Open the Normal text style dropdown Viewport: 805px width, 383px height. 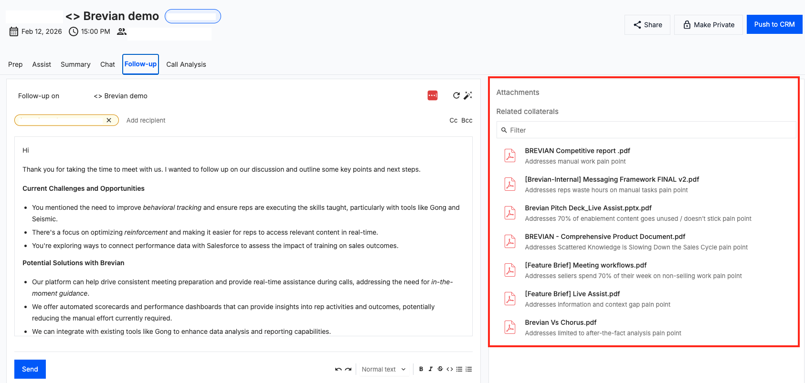click(383, 369)
